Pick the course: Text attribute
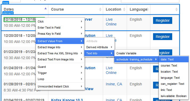The width and height of the screenshot is (190, 101). [x=174, y=65]
